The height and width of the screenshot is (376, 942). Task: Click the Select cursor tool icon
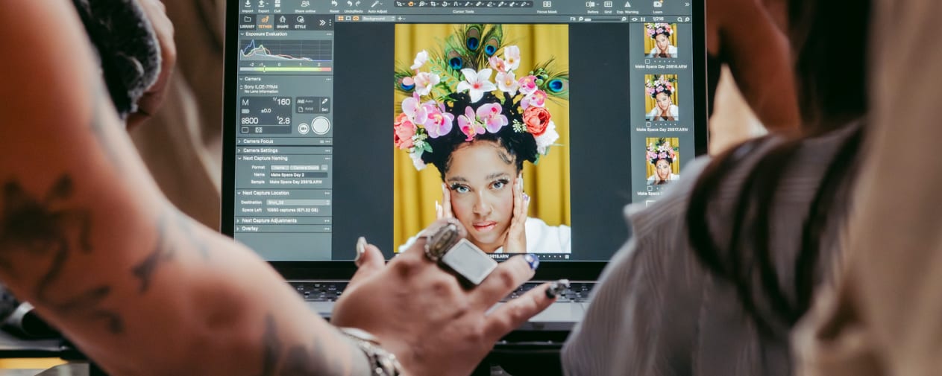pyautogui.click(x=398, y=4)
